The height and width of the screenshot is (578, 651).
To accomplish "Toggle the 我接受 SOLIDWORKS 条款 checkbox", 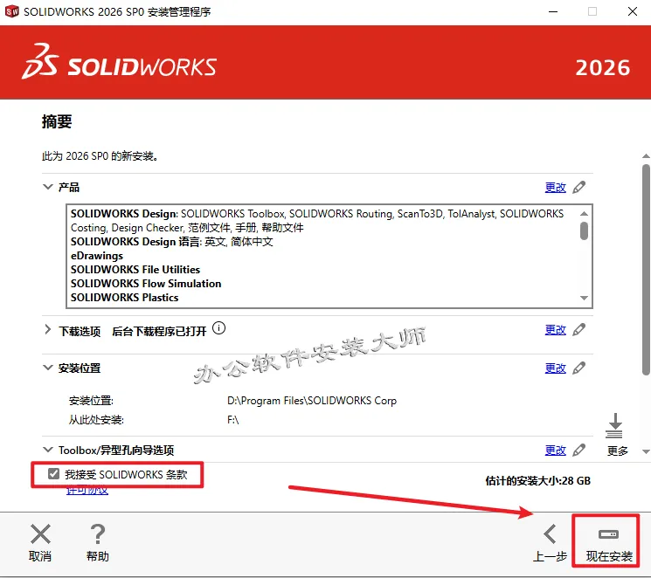I will point(53,474).
